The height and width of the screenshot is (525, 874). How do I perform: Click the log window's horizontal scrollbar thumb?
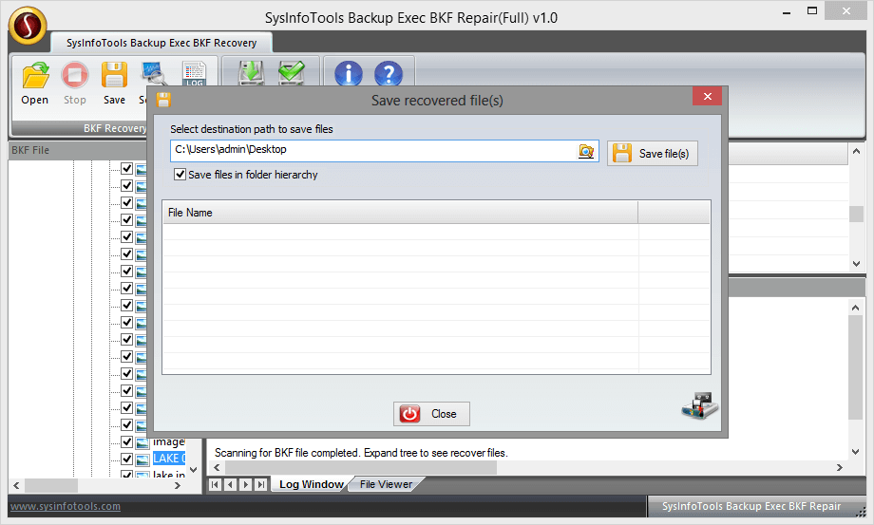point(361,468)
